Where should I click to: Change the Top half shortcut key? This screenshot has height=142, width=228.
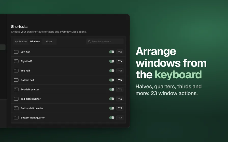tap(120, 71)
